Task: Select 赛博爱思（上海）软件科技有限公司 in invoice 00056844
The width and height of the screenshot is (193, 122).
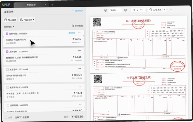Action: [22, 57]
